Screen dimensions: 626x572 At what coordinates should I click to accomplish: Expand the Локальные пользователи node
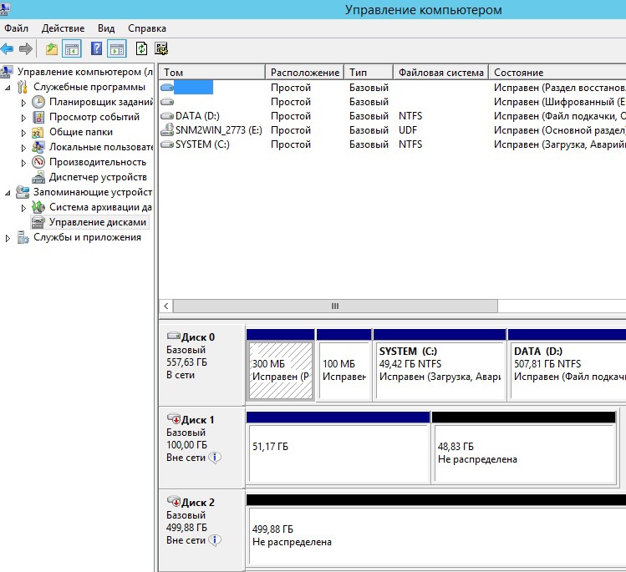(x=23, y=148)
